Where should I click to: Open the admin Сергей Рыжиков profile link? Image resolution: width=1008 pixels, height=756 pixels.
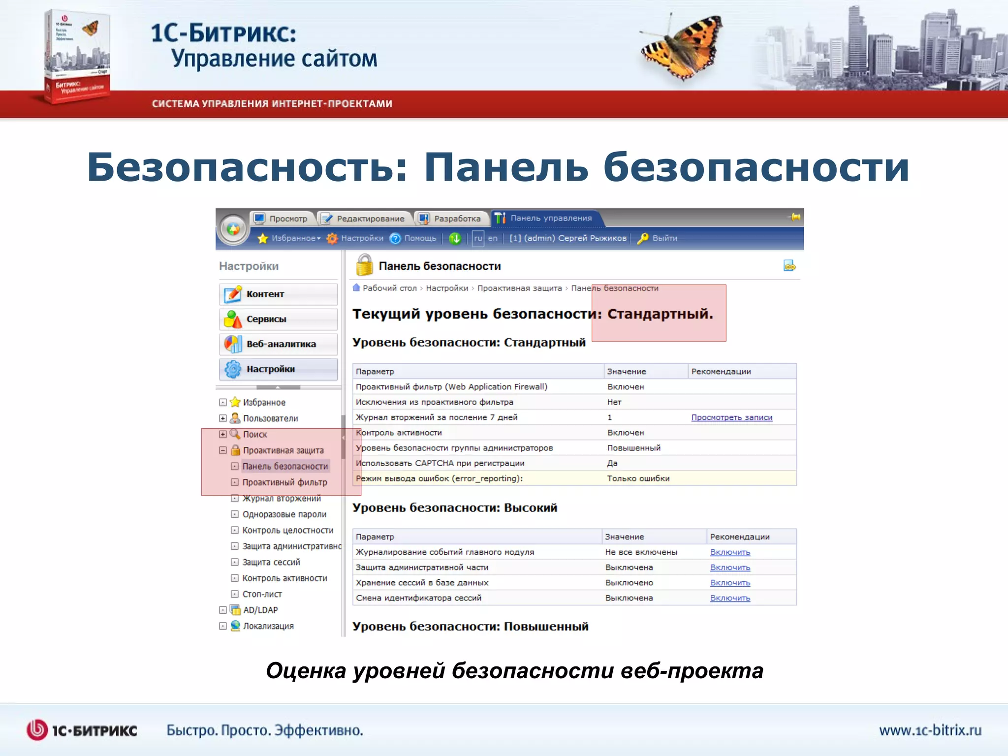pos(568,238)
